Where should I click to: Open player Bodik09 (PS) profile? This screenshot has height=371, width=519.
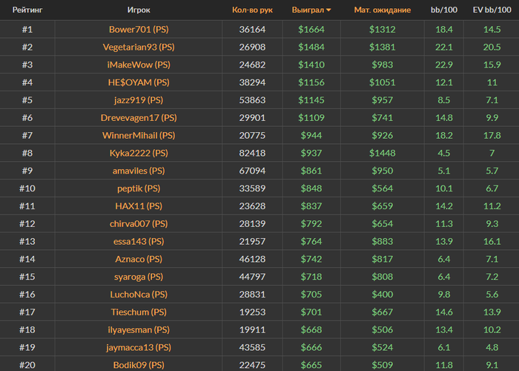click(139, 365)
